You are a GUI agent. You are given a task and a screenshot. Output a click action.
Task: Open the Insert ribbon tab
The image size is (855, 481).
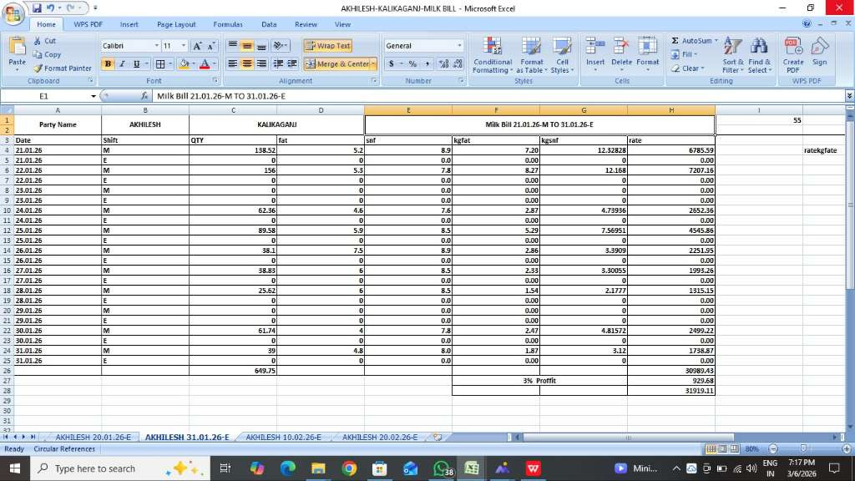coord(129,24)
